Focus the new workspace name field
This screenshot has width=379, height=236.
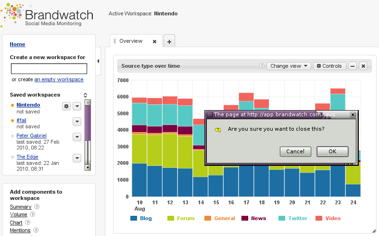pyautogui.click(x=49, y=69)
